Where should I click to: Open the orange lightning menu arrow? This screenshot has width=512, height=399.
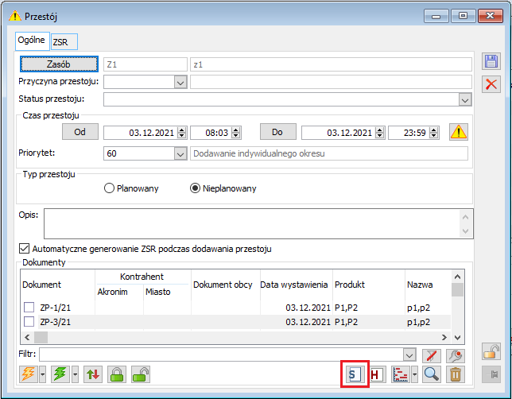[x=42, y=374]
